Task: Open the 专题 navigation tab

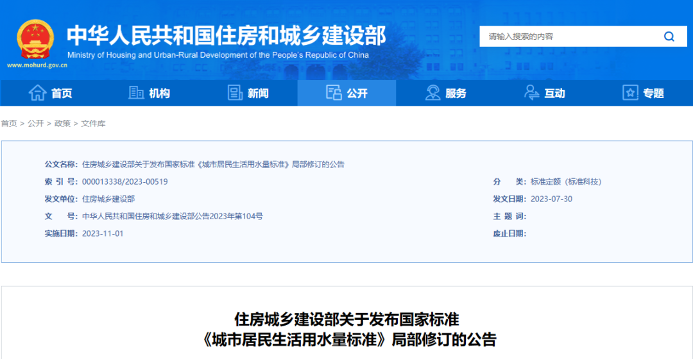Action: click(644, 93)
